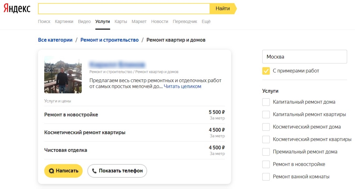Expand description via Читать целиком
Screen dimensions: 355x189
[182, 86]
